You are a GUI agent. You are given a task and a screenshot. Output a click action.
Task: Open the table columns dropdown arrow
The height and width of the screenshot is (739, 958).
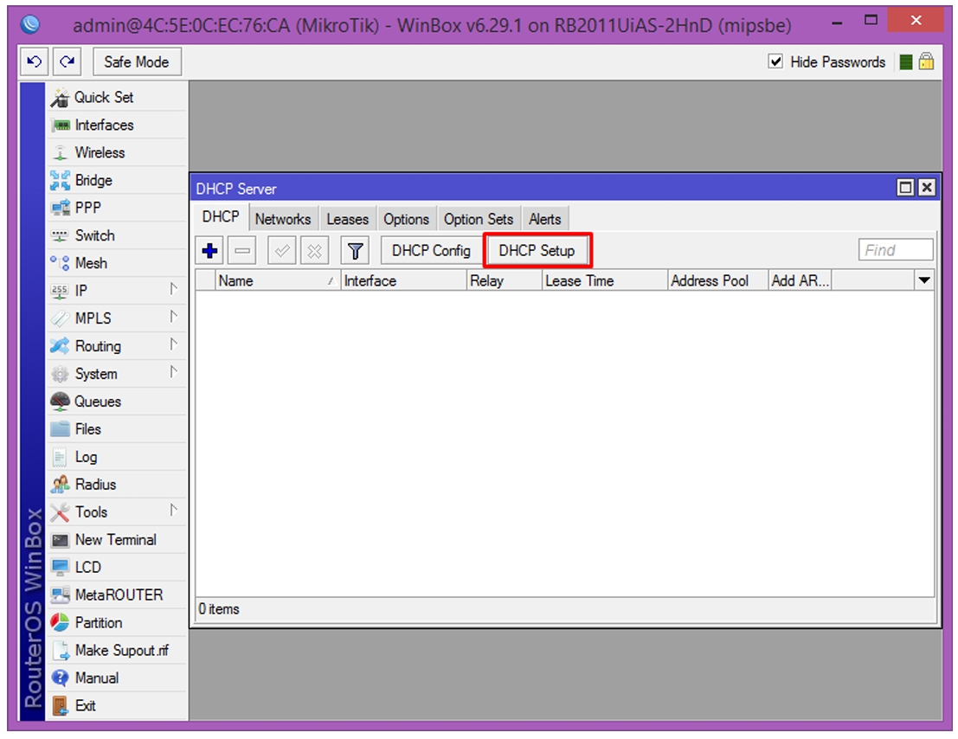tap(924, 280)
